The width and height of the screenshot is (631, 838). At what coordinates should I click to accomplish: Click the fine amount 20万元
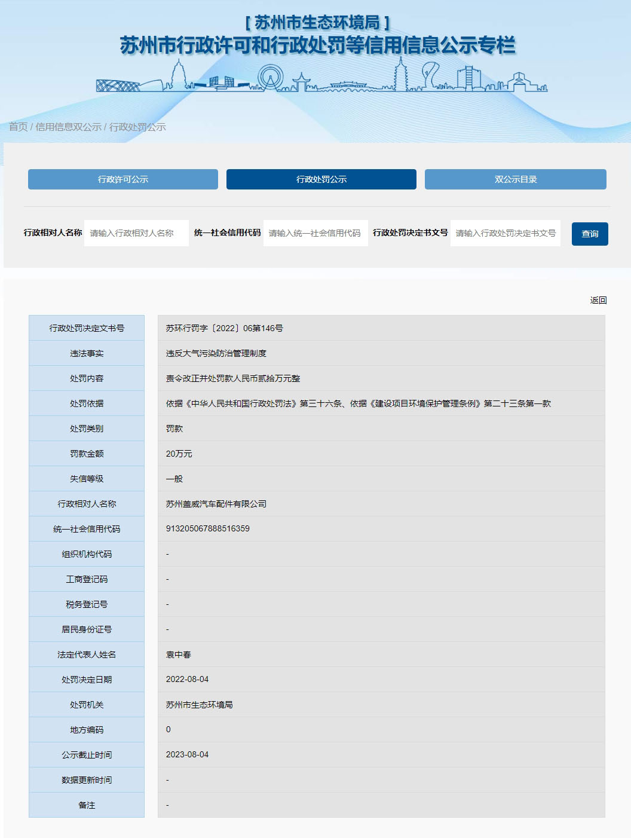point(179,454)
